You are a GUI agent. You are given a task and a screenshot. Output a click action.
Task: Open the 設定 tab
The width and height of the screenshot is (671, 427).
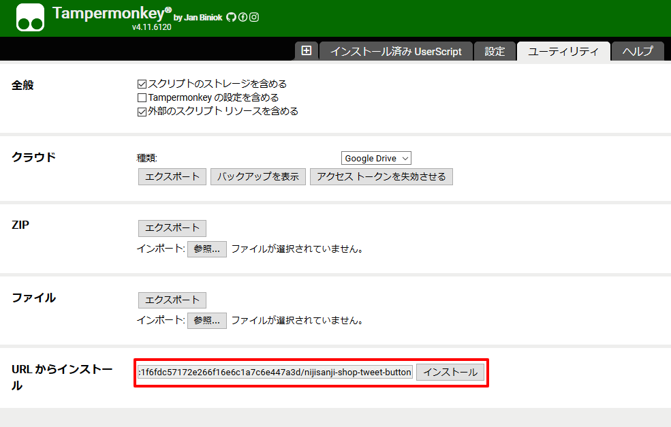[495, 52]
